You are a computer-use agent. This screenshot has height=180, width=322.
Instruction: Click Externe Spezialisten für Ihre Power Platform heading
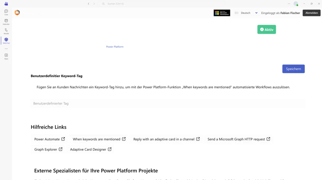click(96, 171)
